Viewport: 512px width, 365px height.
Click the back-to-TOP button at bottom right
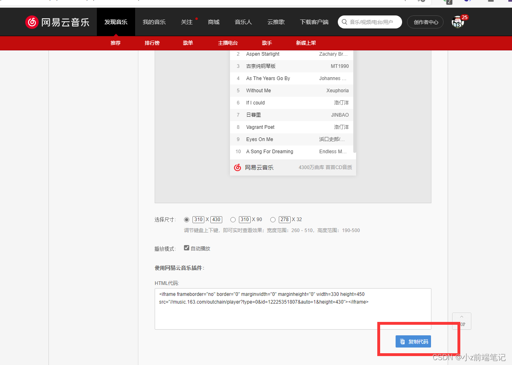[461, 321]
